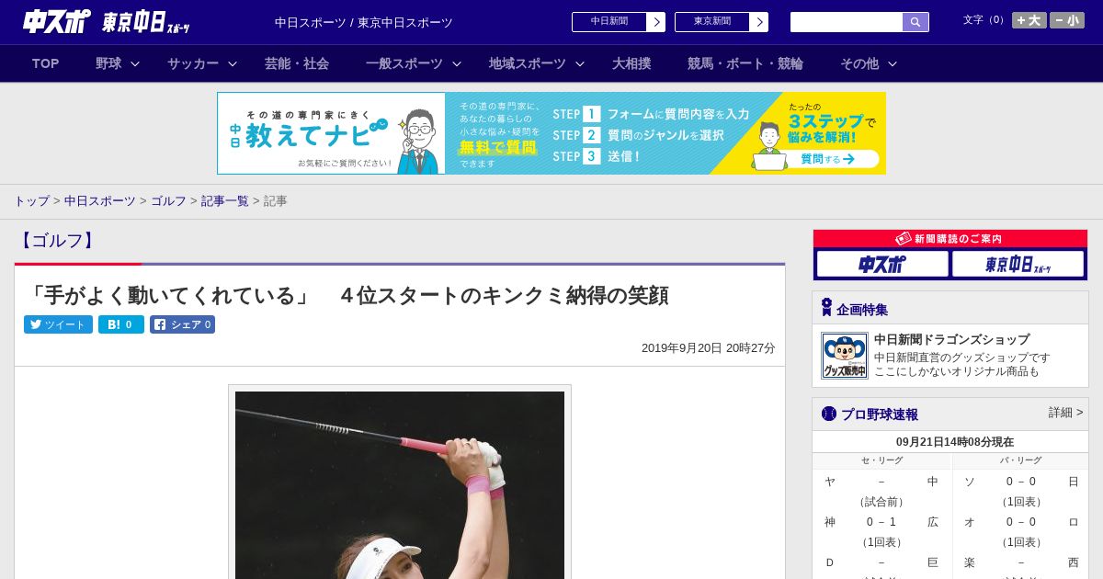Click the パ・リーグ column header
The image size is (1103, 579).
pyautogui.click(x=1021, y=460)
